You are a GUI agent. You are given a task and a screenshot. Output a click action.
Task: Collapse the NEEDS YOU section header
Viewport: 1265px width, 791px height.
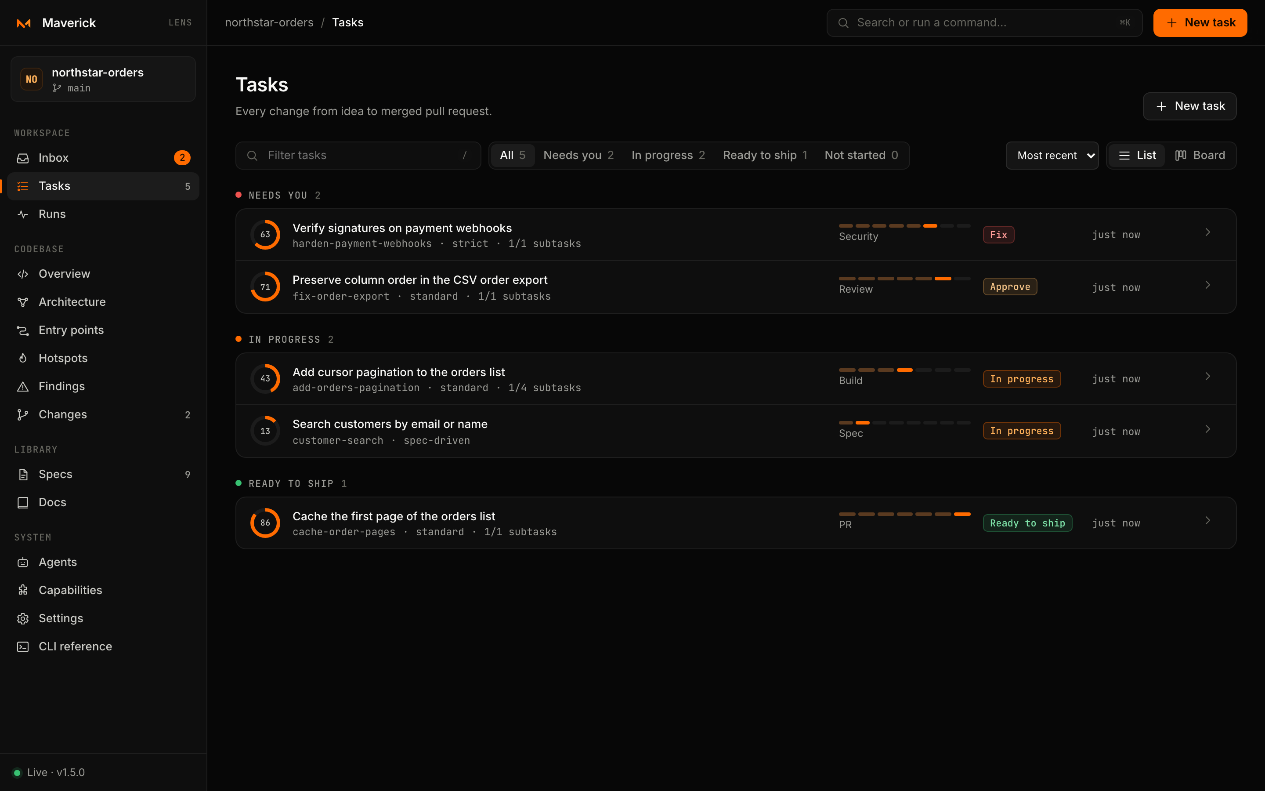[278, 195]
